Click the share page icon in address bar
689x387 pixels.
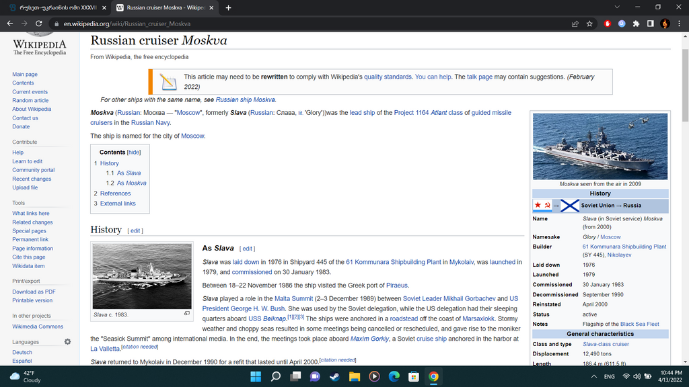575,23
